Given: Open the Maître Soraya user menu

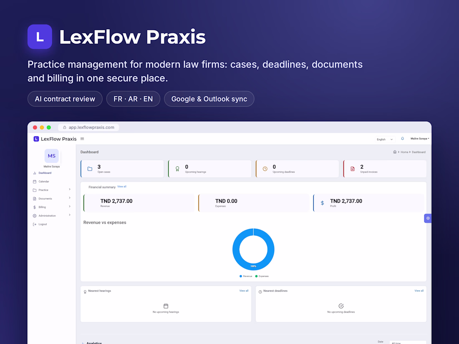Looking at the screenshot, I should (420, 139).
